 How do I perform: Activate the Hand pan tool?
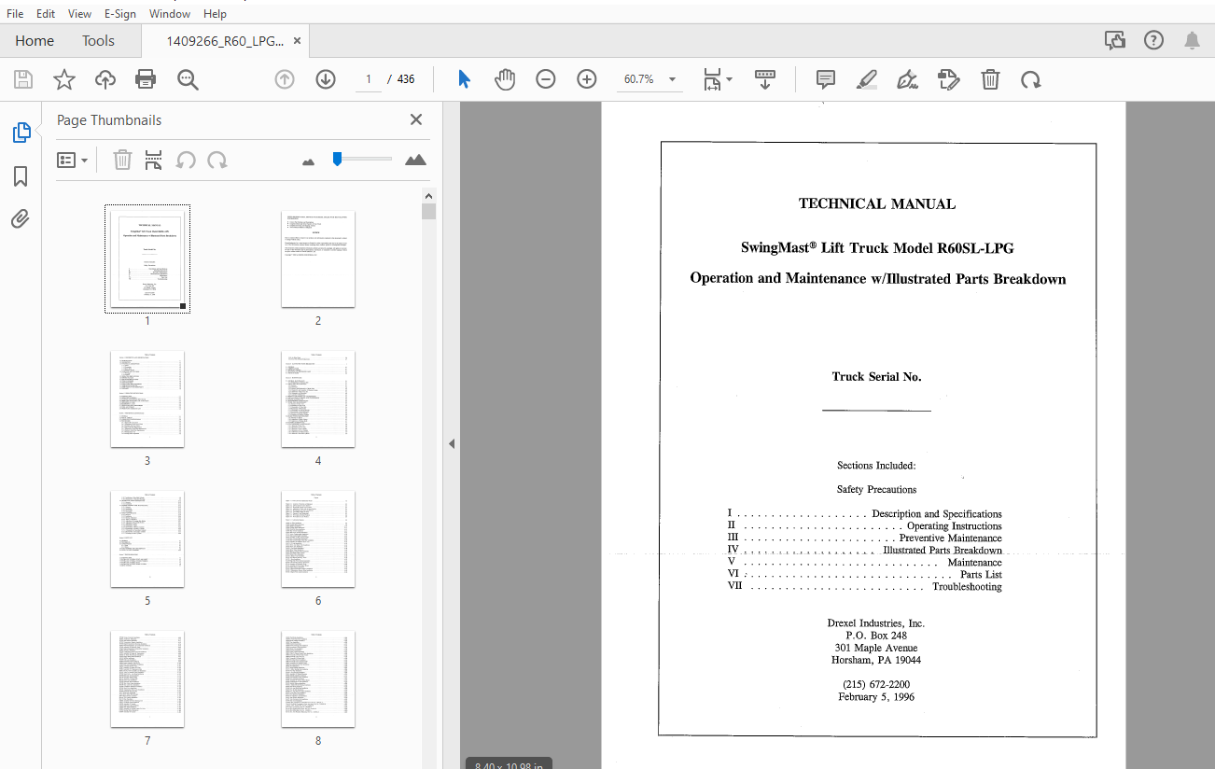point(505,79)
